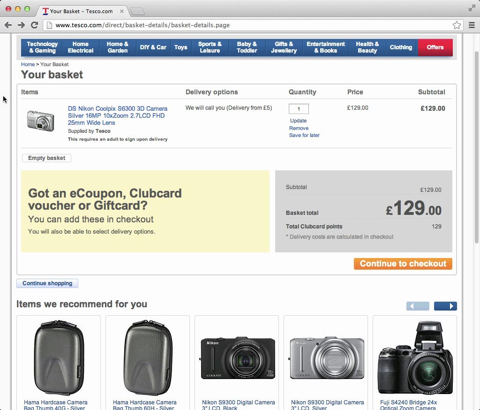Open the Technology & Gaming menu

click(x=42, y=47)
